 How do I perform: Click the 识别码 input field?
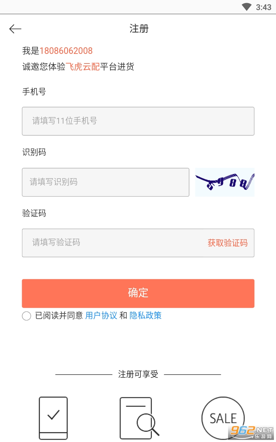[x=106, y=182]
